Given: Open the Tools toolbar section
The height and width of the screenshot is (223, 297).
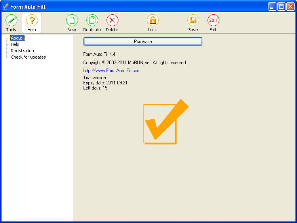Looking at the screenshot, I should click(x=11, y=23).
